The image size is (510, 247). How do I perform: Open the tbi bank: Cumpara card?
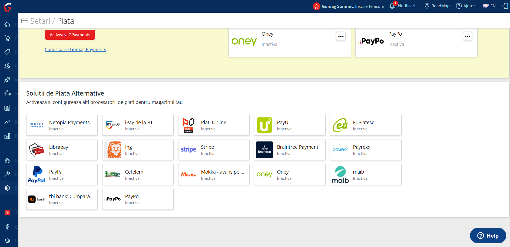pyautogui.click(x=62, y=199)
